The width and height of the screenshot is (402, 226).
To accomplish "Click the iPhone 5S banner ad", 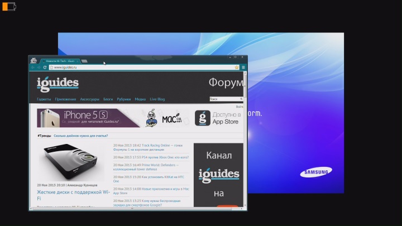I will pyautogui.click(x=88, y=118).
